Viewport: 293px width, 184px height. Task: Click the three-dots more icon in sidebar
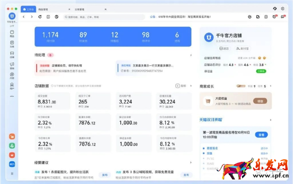12,96
